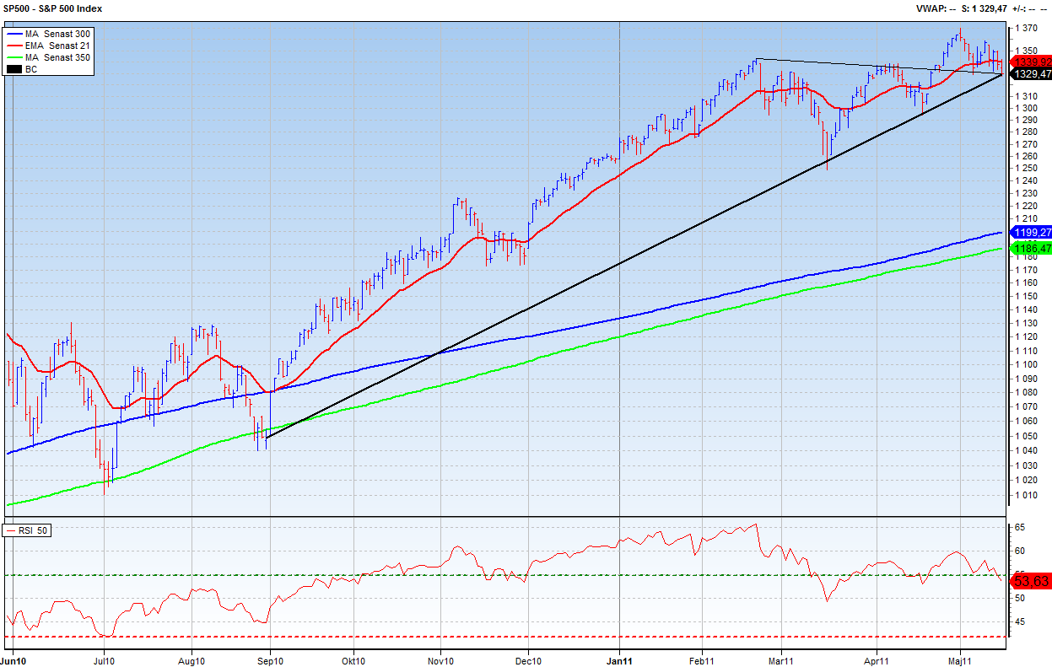Click the blue 1199,27 price tag
This screenshot has height=667, width=1052.
point(1030,232)
